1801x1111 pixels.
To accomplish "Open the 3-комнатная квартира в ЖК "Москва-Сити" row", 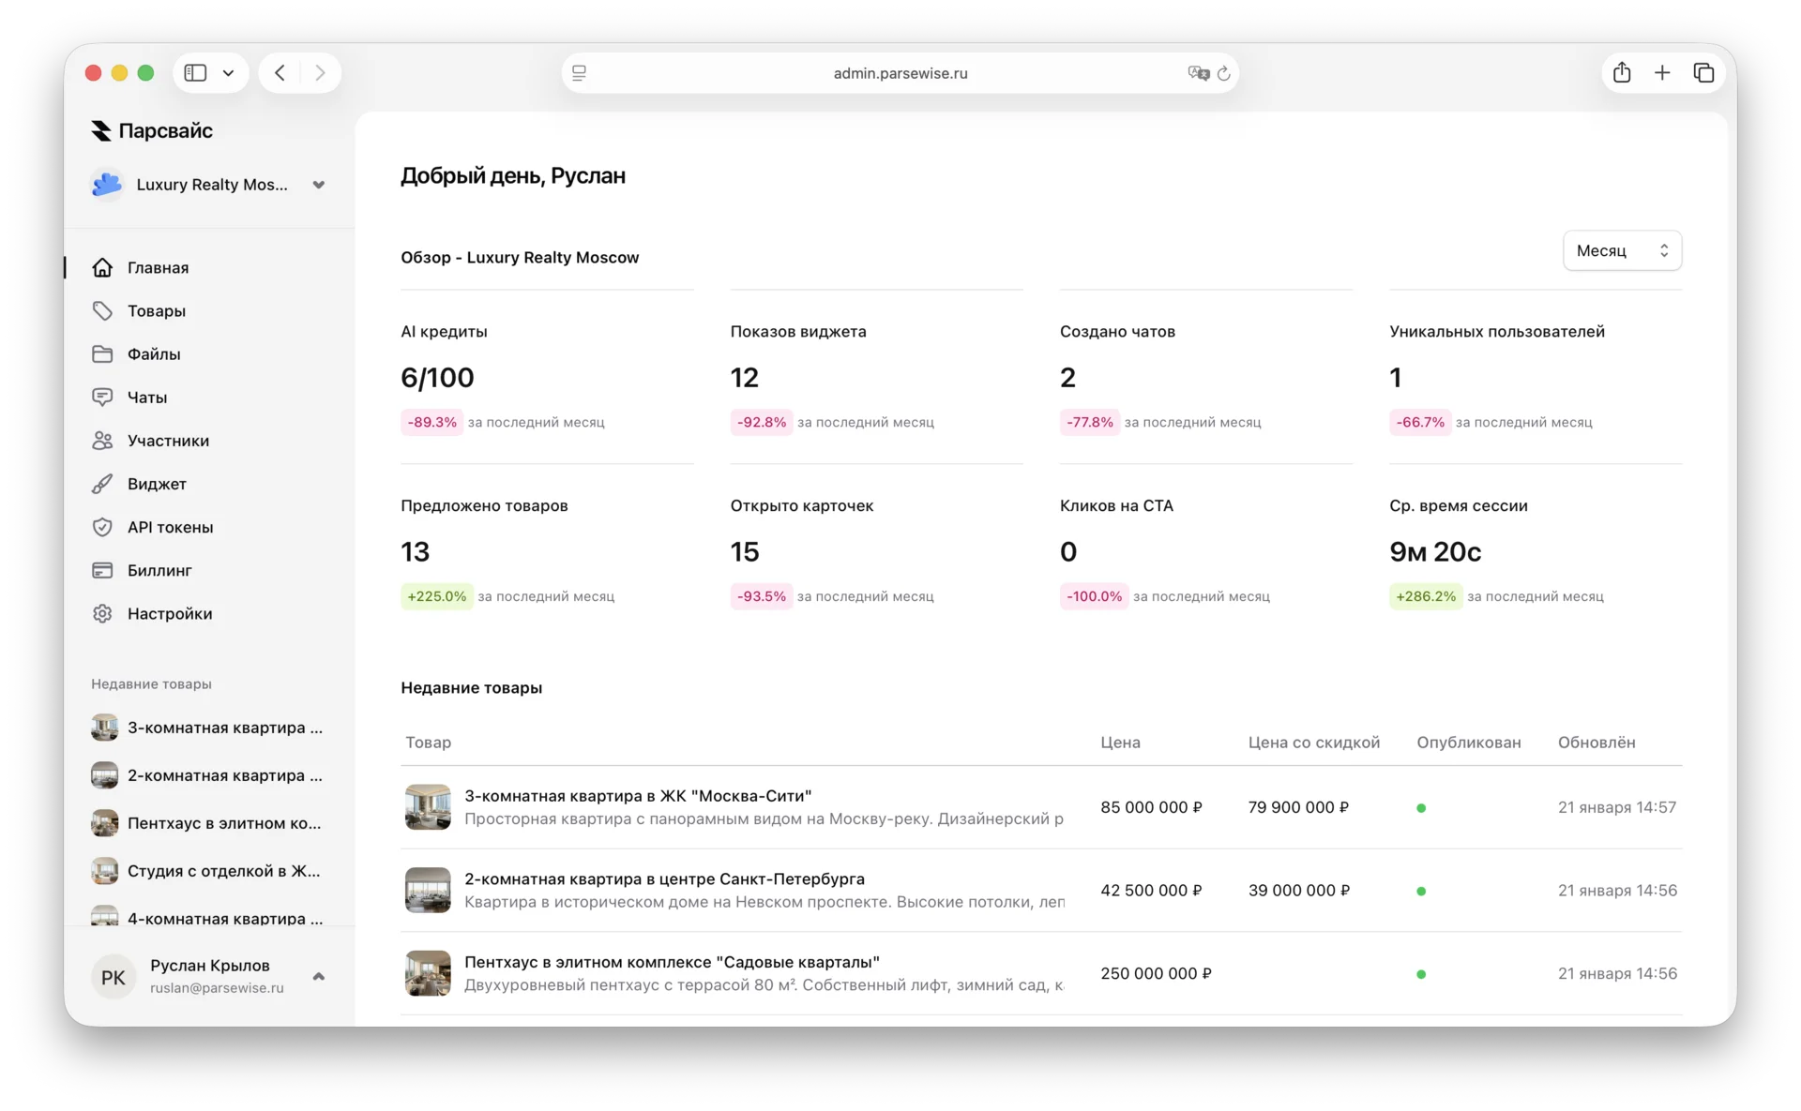I will coord(638,796).
